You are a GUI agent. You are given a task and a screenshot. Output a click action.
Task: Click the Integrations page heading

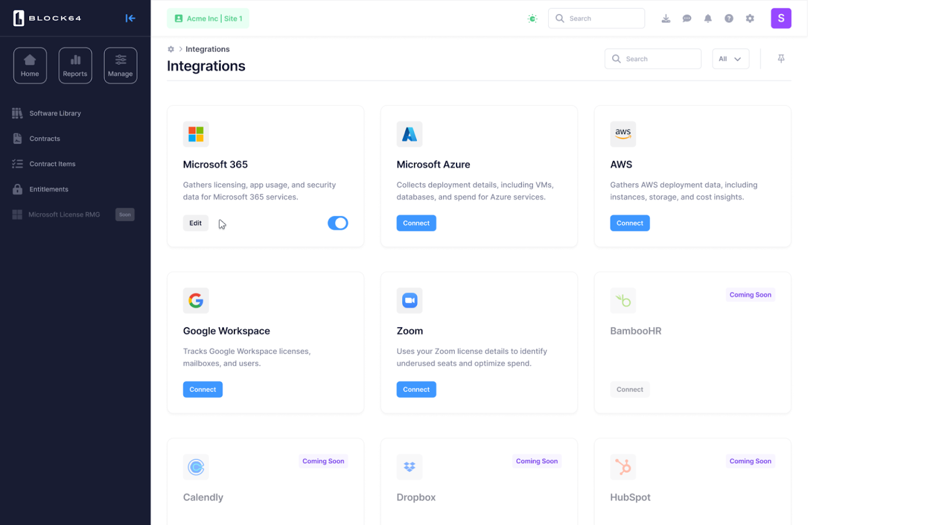click(x=206, y=66)
